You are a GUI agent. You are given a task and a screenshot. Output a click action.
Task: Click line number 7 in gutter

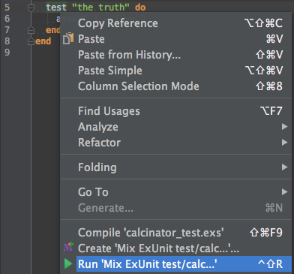coord(7,30)
